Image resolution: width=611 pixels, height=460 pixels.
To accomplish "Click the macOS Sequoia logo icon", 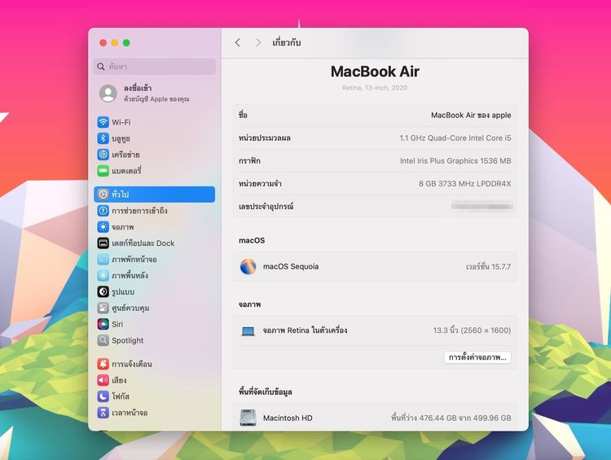I will (248, 266).
